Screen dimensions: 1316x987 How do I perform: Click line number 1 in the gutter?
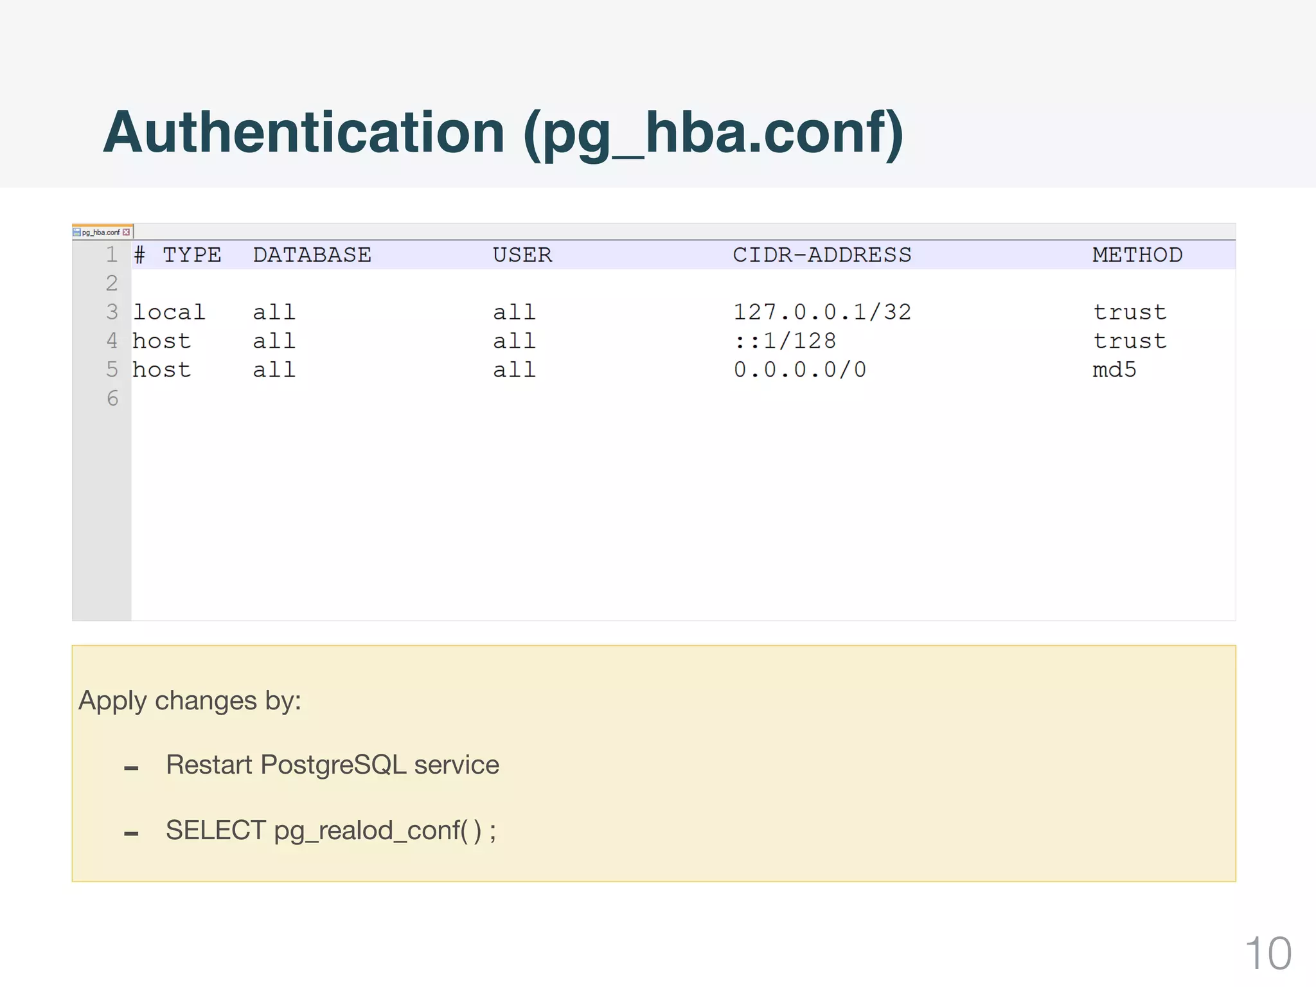[x=112, y=254]
